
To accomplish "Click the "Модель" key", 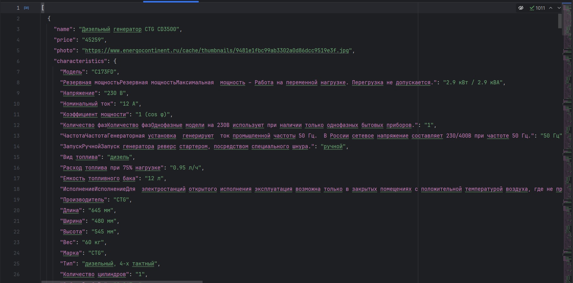I will point(73,72).
